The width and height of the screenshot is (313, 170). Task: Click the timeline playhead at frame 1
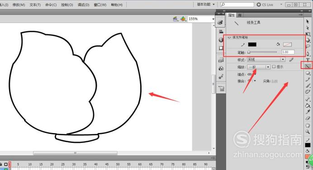(9, 164)
